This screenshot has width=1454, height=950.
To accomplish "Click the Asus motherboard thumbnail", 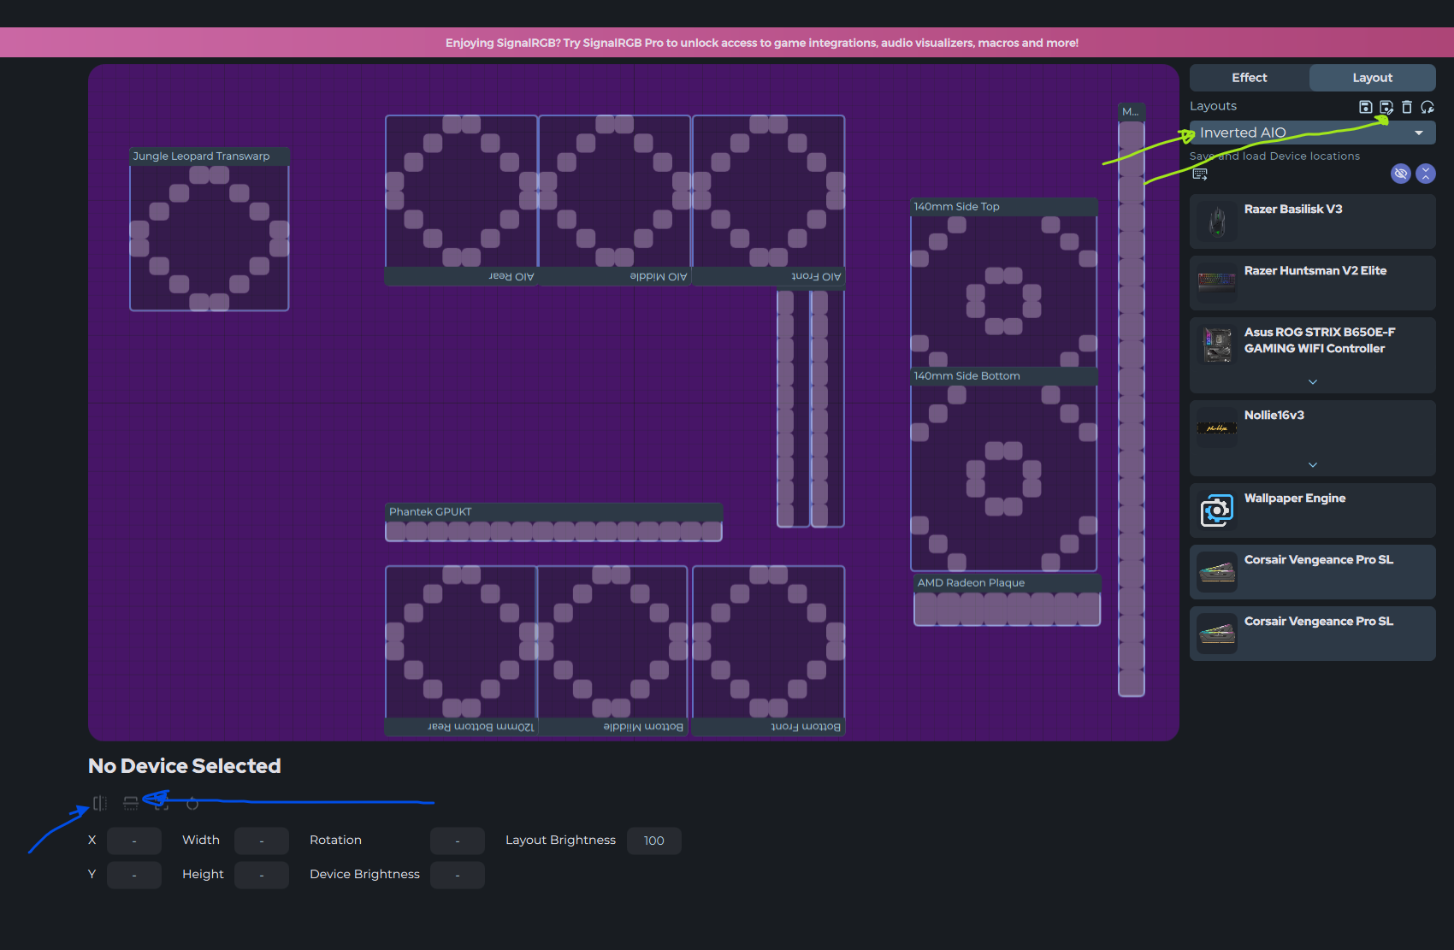I will tap(1217, 345).
